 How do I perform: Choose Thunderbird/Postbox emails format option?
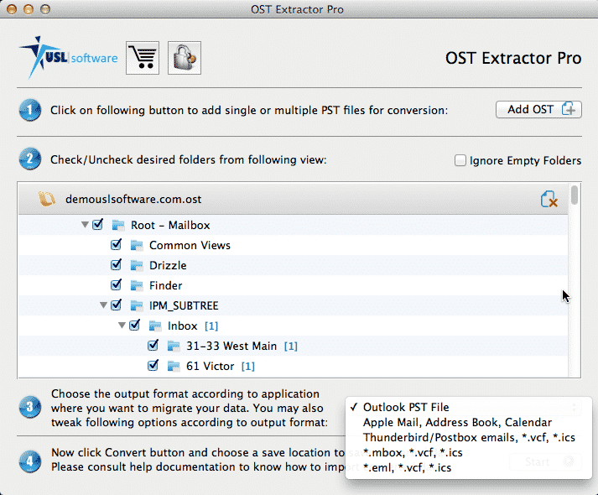(x=469, y=437)
